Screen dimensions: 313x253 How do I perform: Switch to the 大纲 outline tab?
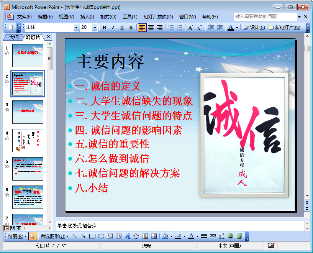coord(14,37)
